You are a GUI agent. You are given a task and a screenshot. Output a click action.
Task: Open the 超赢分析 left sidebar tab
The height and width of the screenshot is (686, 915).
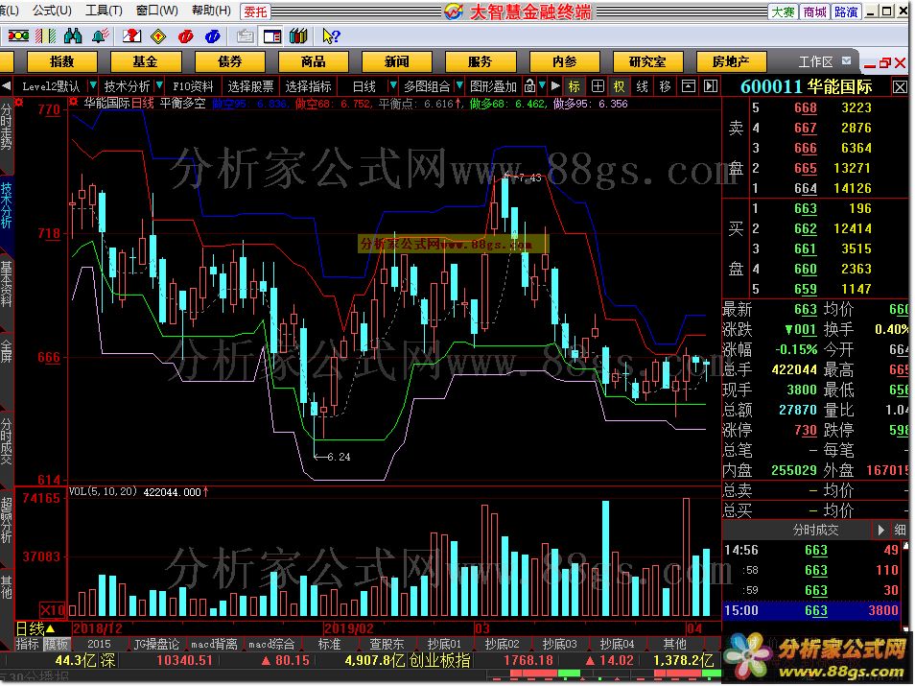tap(7, 520)
